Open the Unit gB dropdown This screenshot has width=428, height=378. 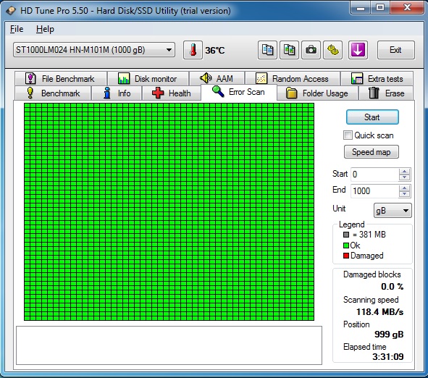tap(393, 211)
